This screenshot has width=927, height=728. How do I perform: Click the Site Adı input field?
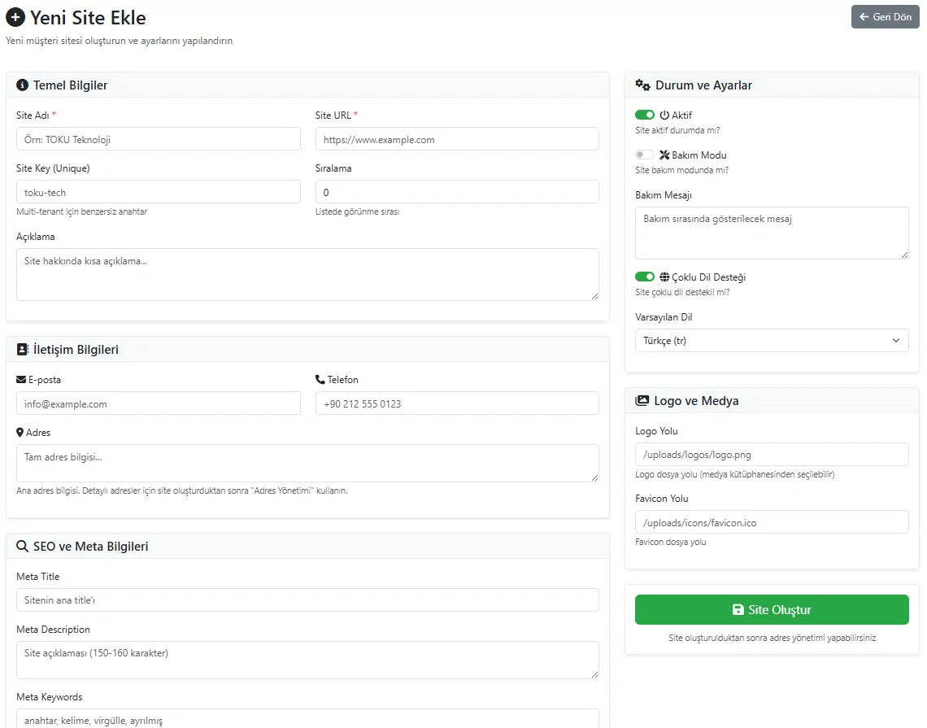158,139
